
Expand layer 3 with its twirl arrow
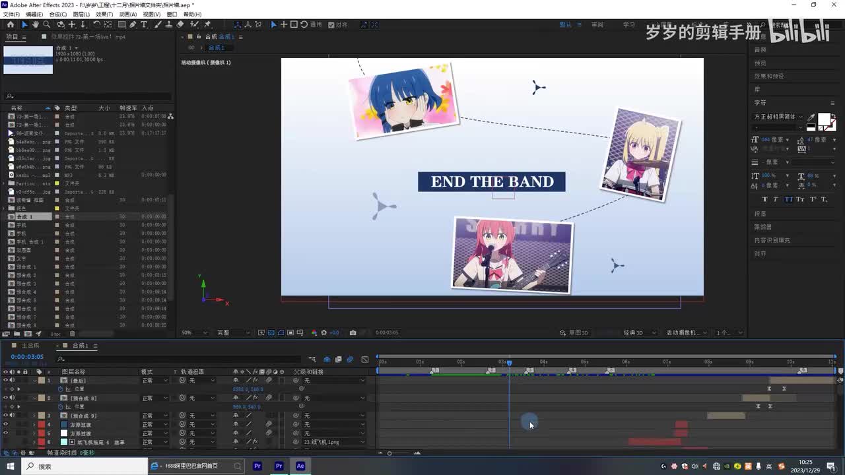click(34, 416)
